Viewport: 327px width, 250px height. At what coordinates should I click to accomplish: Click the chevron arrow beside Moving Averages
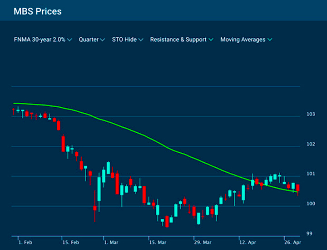pyautogui.click(x=270, y=40)
